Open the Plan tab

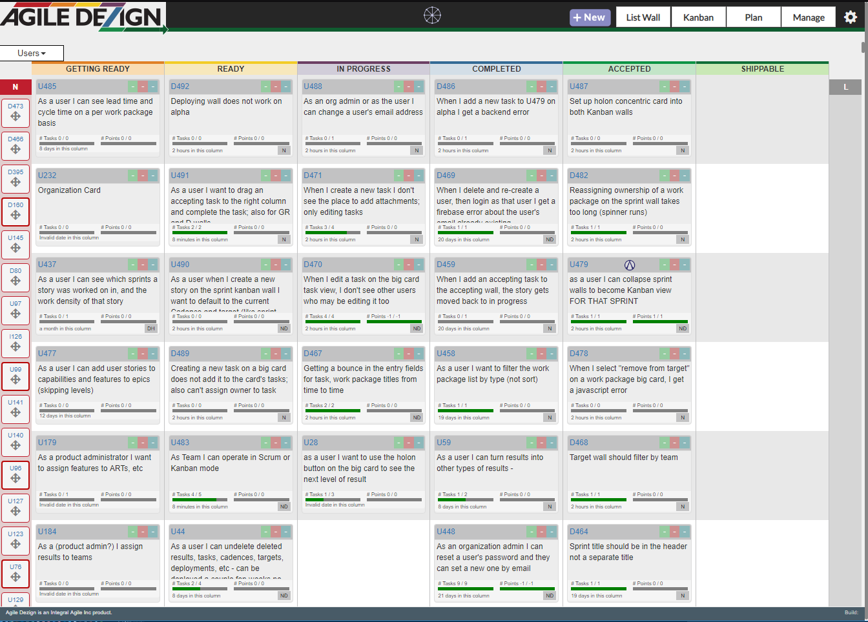(753, 17)
